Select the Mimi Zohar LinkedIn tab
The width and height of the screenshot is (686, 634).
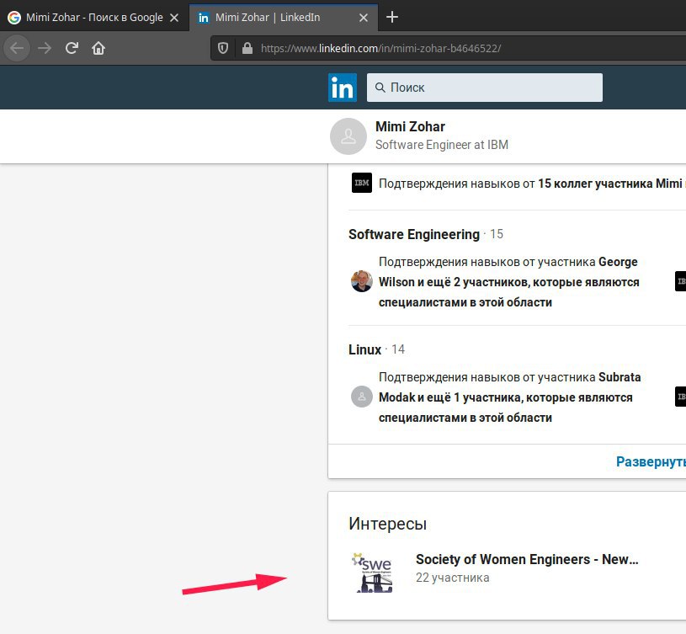coord(284,17)
